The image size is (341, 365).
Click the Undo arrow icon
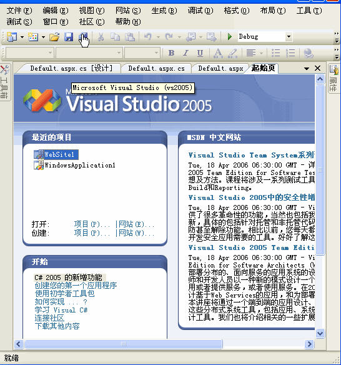point(148,36)
